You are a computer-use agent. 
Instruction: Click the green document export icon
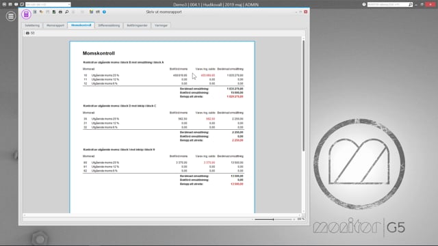[54, 12]
